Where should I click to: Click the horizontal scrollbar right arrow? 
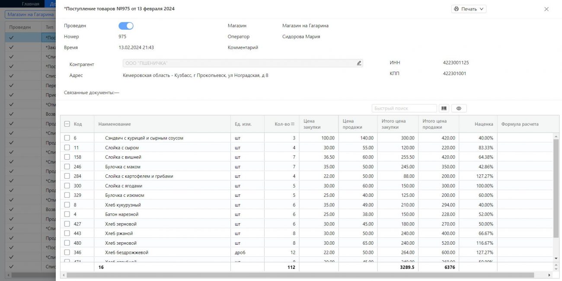click(x=549, y=275)
